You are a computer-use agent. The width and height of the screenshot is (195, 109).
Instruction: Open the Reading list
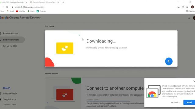191,11
